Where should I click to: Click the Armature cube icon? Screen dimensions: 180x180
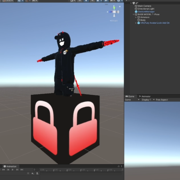139,17
